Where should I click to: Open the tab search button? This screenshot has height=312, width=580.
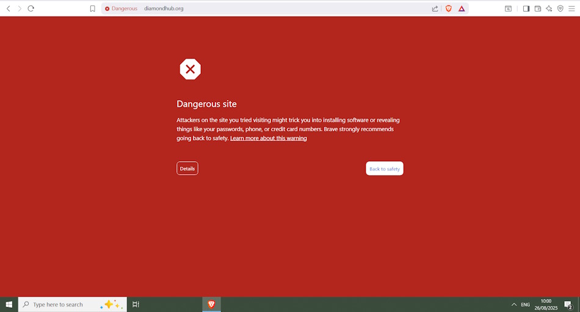(508, 9)
